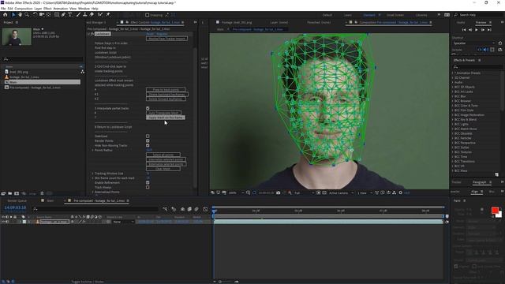Click the Play button in Preview panel

pyautogui.click(x=477, y=30)
